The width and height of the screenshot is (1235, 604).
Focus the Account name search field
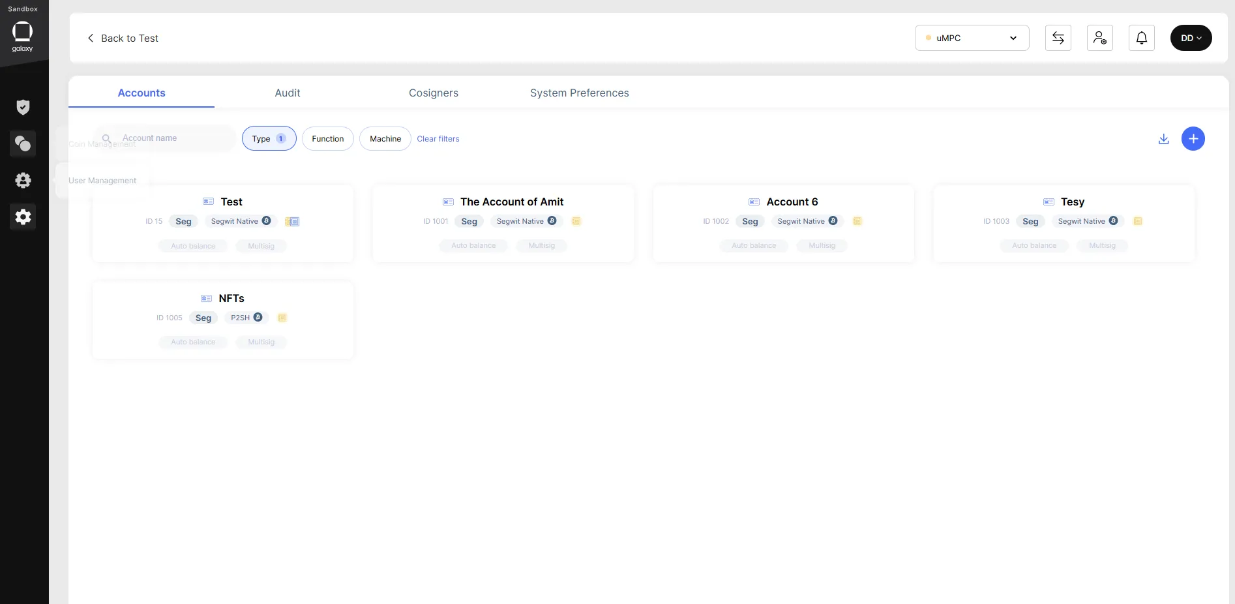165,138
